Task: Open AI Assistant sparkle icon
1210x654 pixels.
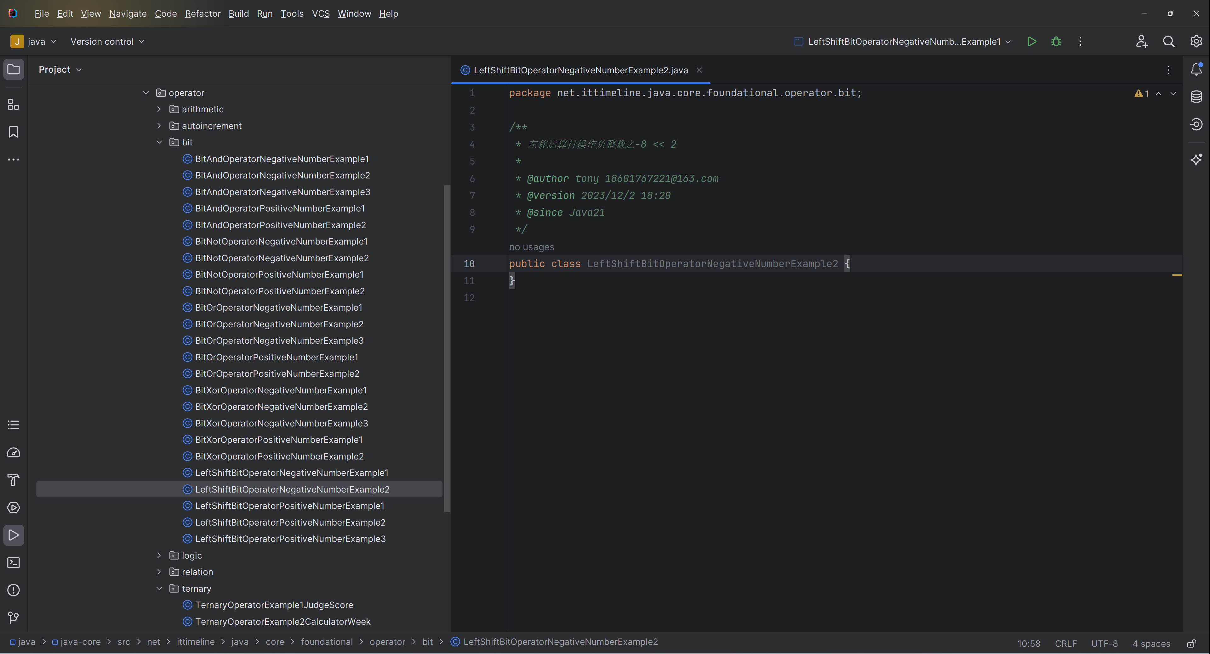Action: click(x=1196, y=160)
